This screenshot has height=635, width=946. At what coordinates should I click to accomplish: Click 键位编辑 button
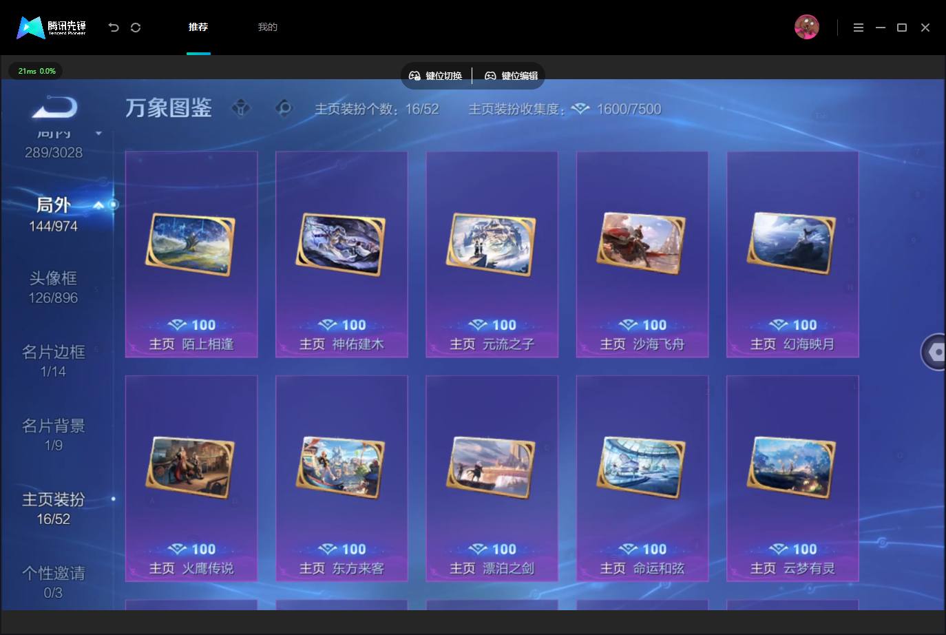[x=512, y=76]
